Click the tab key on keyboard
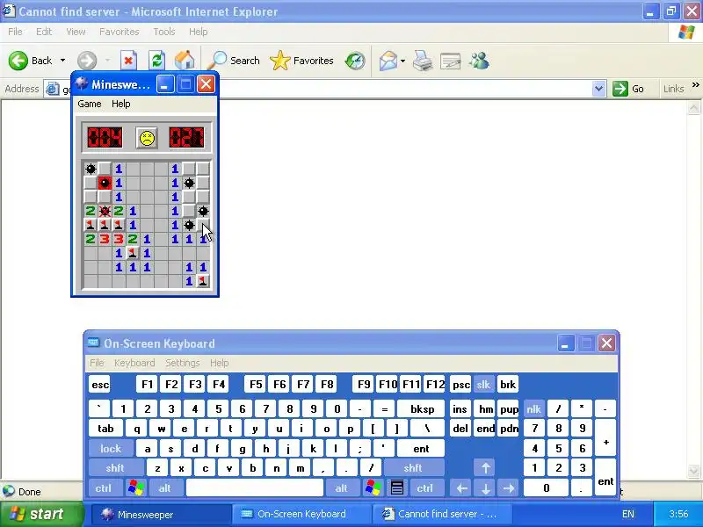 point(105,429)
